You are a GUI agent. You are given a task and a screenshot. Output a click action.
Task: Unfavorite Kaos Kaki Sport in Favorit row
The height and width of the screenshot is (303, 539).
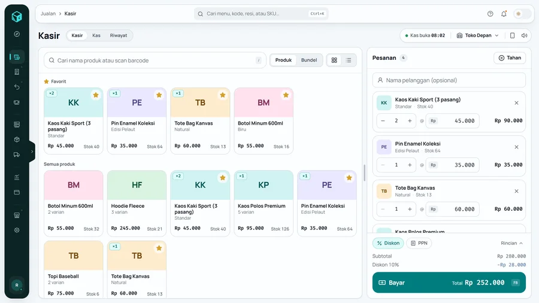point(96,95)
